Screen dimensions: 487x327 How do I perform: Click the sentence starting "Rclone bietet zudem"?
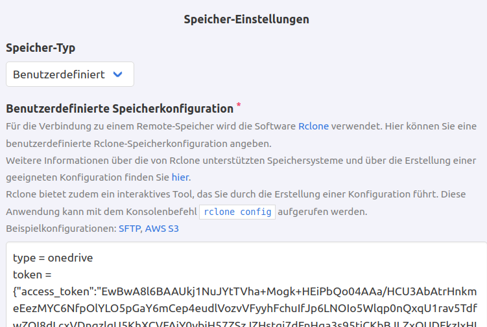coord(240,194)
